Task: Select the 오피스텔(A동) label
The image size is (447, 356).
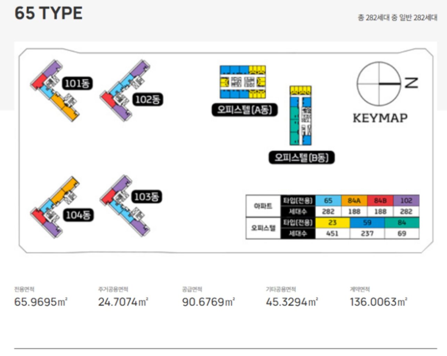Action: [245, 110]
